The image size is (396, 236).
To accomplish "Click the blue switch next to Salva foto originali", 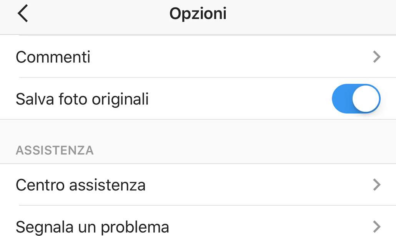I will (356, 99).
